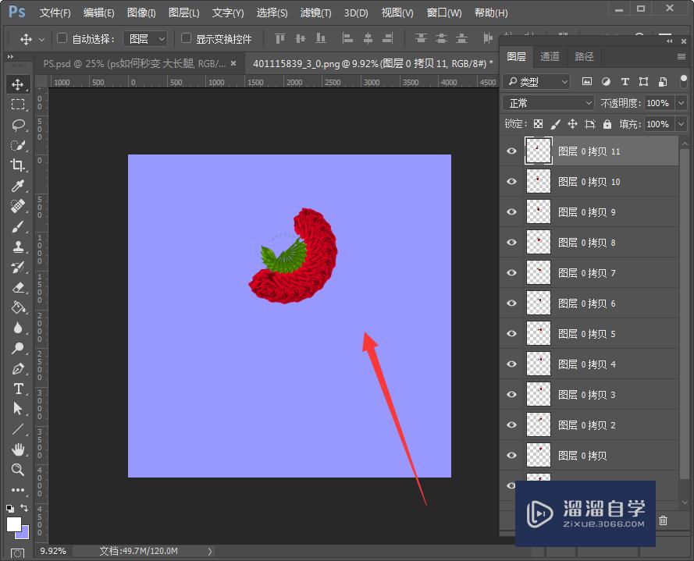Viewport: 694px width, 561px height.
Task: Select the Paint Bucket tool
Action: tap(18, 307)
